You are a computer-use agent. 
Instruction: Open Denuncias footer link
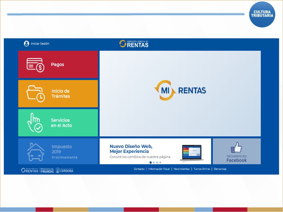click(220, 169)
